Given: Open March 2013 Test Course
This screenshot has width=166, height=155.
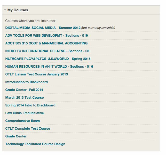Looking at the screenshot, I should point(25,97).
